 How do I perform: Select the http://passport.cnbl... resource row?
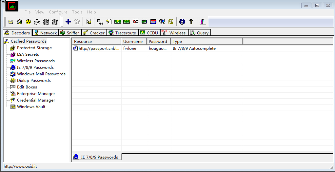97,48
